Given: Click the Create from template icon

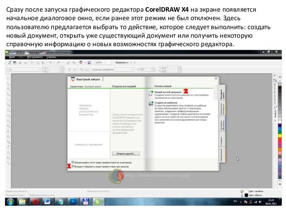Looking at the screenshot, I should (x=151, y=104).
